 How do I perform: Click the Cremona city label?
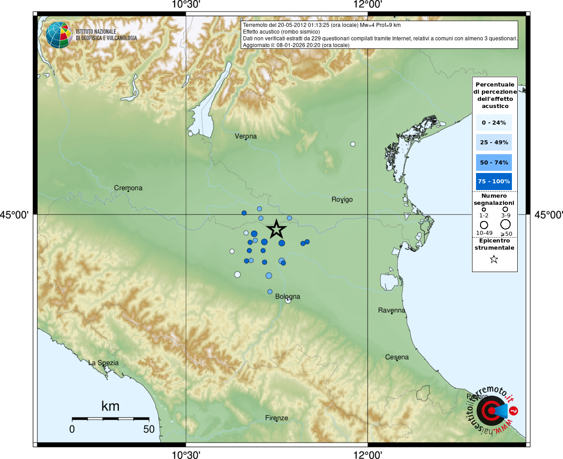tap(128, 188)
